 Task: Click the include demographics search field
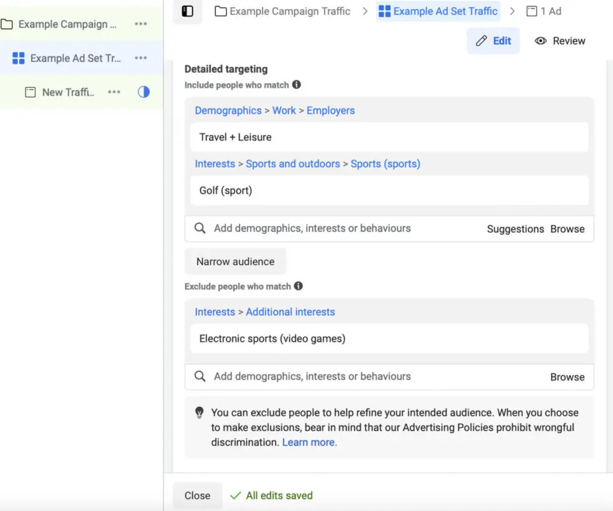[x=335, y=229]
